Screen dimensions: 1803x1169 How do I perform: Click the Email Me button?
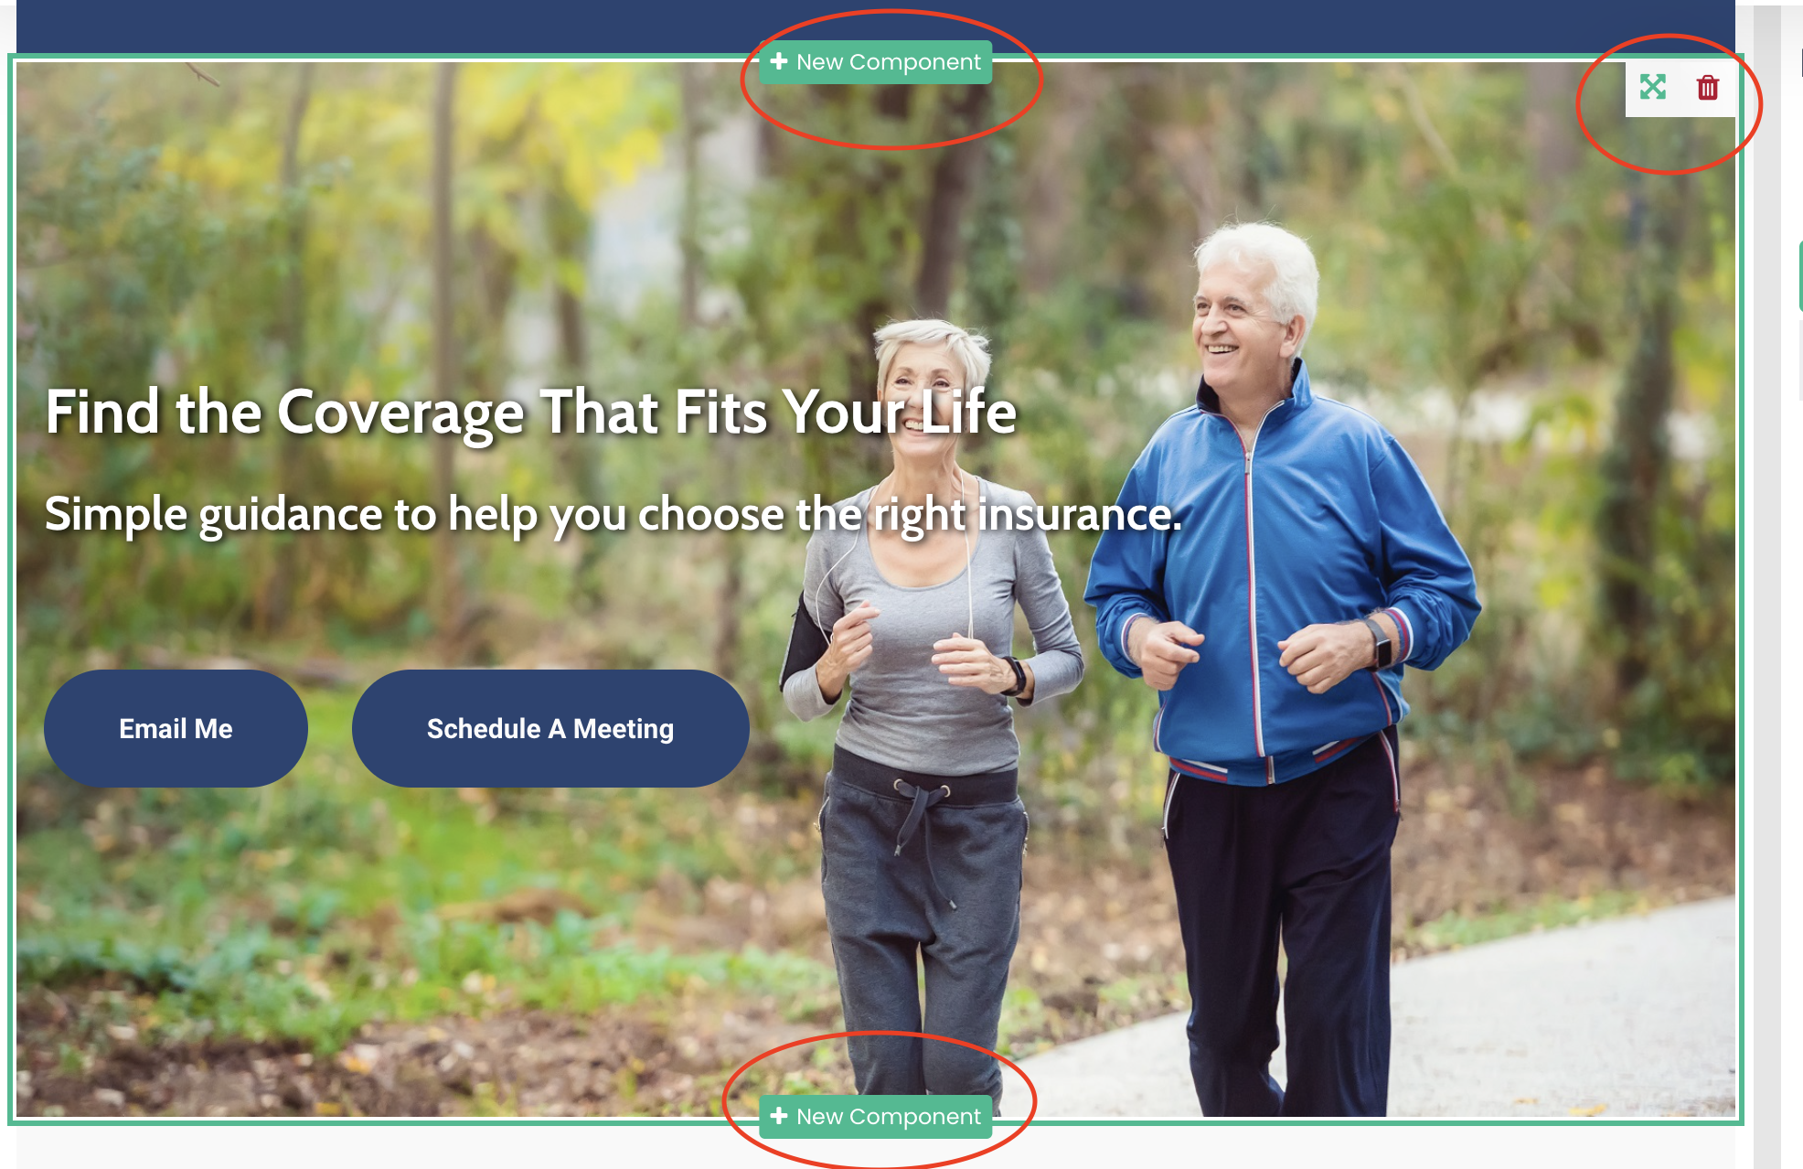176,728
